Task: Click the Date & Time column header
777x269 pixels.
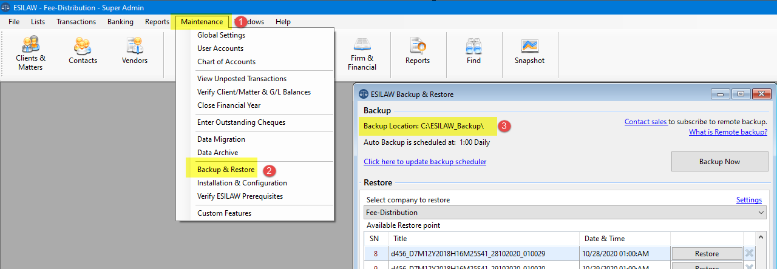Action: [x=625, y=239]
